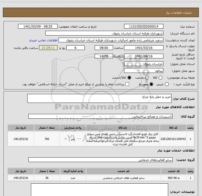Click the quantity cell 700

point(47,139)
